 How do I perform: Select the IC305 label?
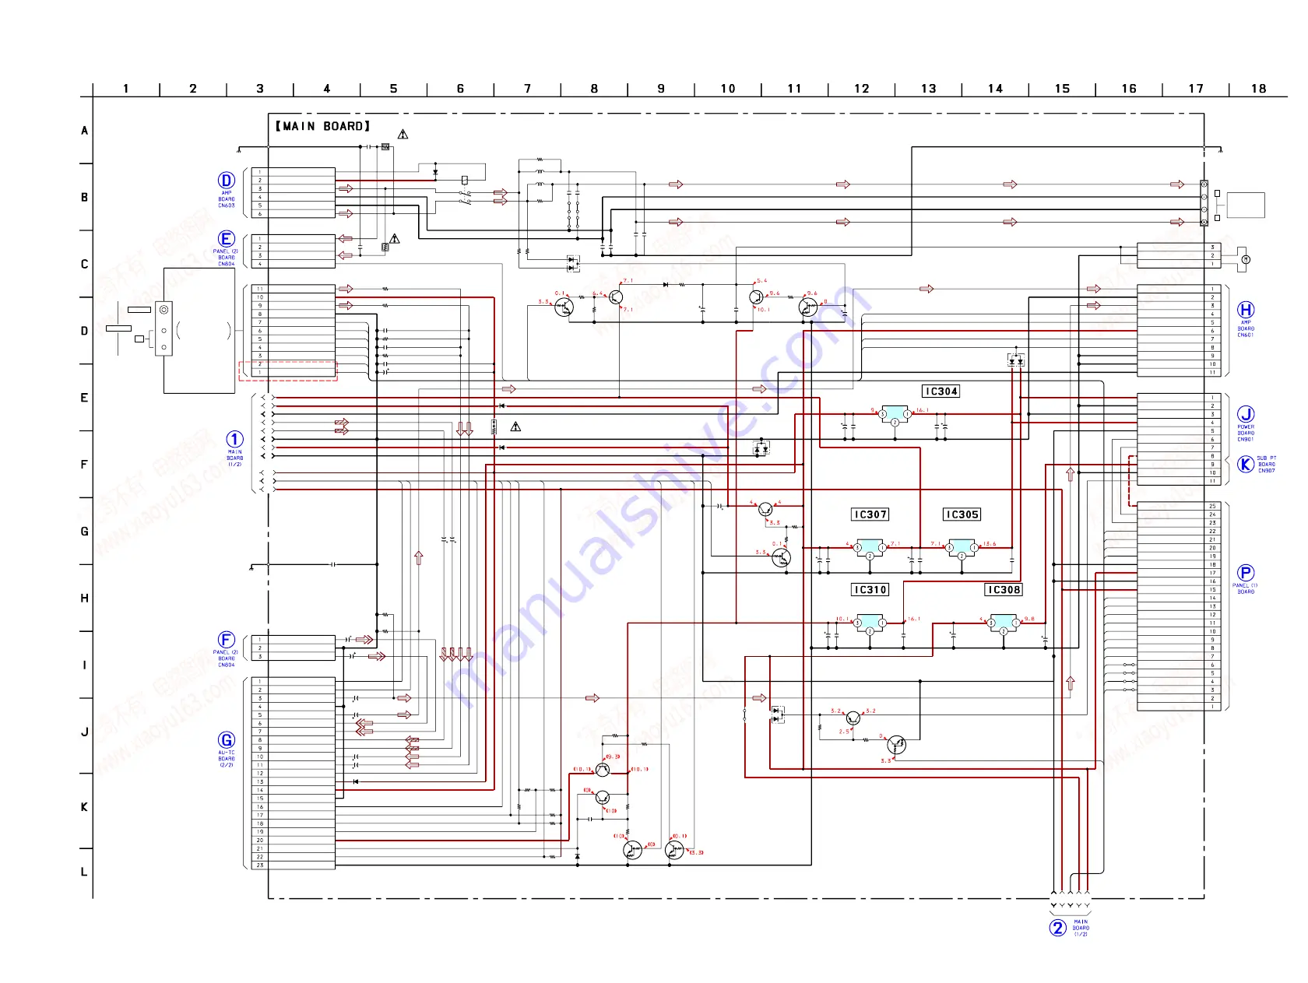962,514
